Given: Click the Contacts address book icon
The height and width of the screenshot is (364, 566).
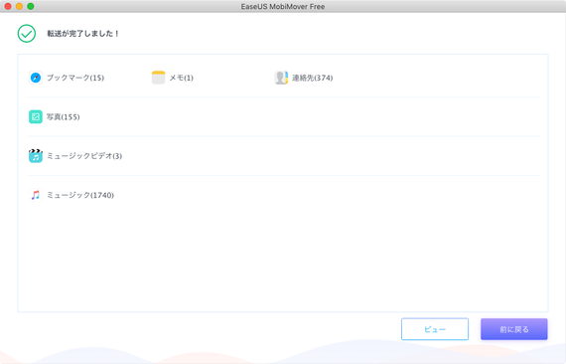Looking at the screenshot, I should [281, 78].
